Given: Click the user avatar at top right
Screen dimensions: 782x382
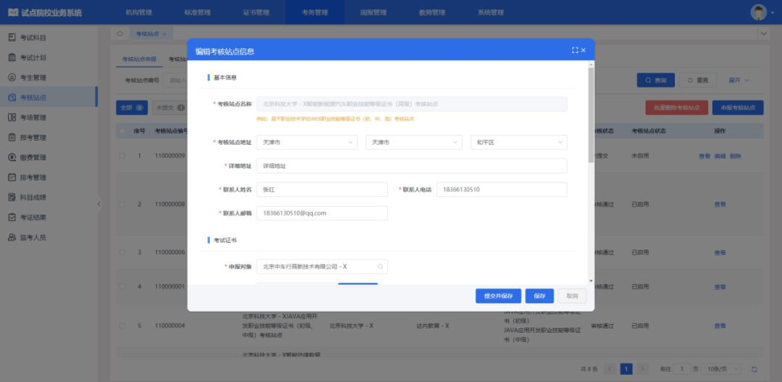Looking at the screenshot, I should [759, 12].
